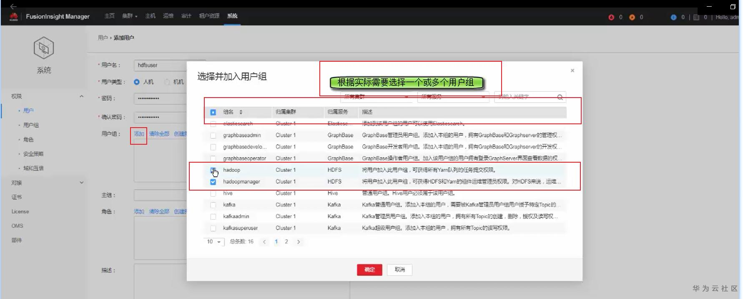Image resolution: width=743 pixels, height=299 pixels.
Task: Open the 运维 top menu
Action: [168, 16]
